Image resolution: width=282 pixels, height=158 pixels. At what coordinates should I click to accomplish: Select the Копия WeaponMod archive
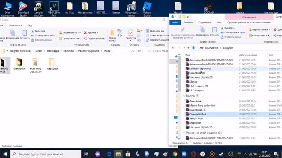point(200,68)
